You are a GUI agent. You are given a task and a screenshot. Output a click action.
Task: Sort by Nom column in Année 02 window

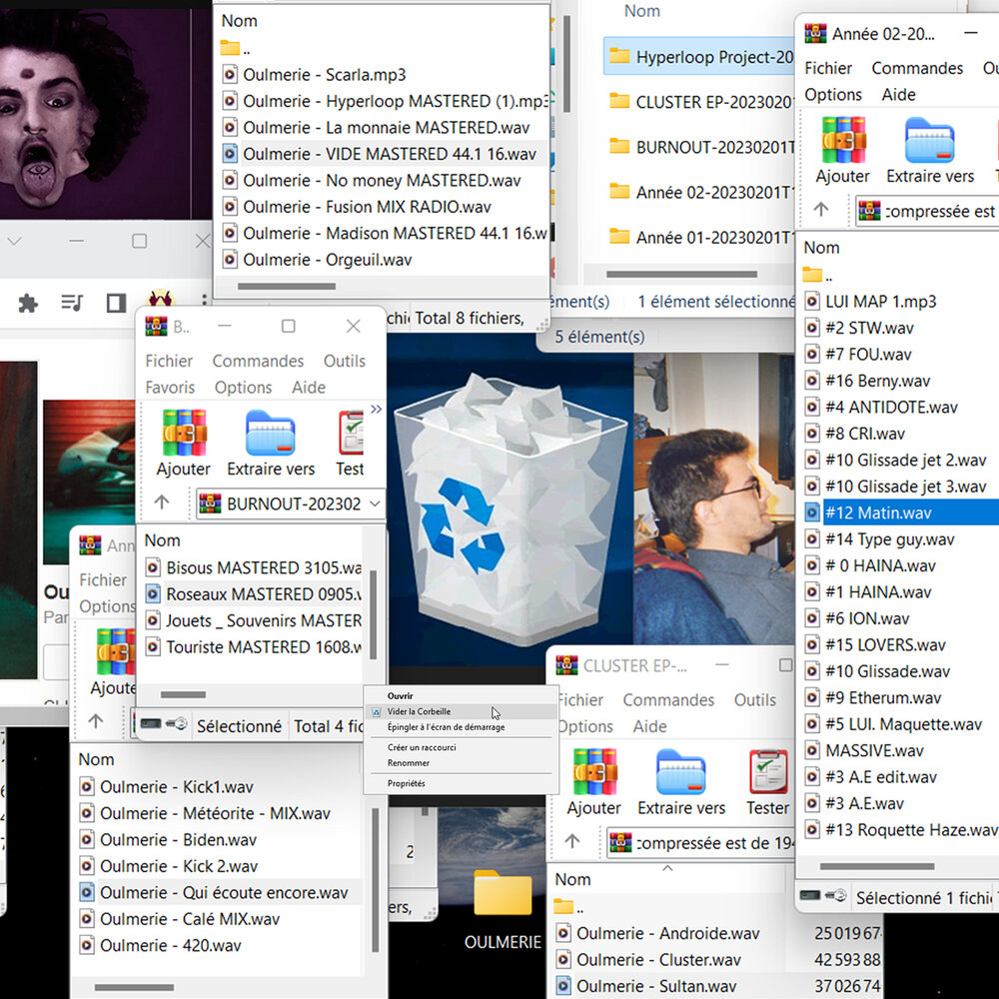[822, 248]
